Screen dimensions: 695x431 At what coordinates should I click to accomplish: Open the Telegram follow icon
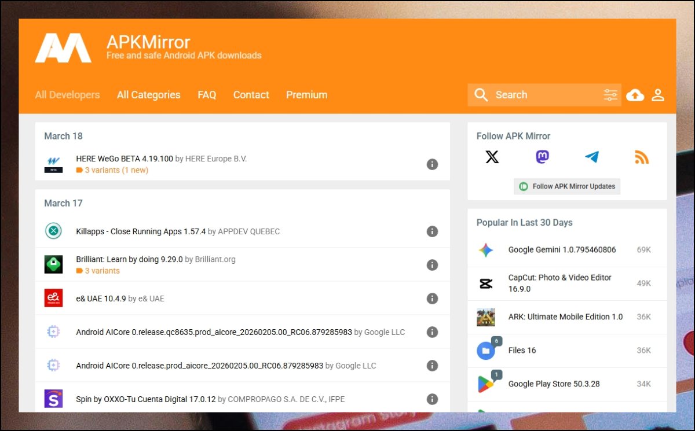tap(592, 157)
